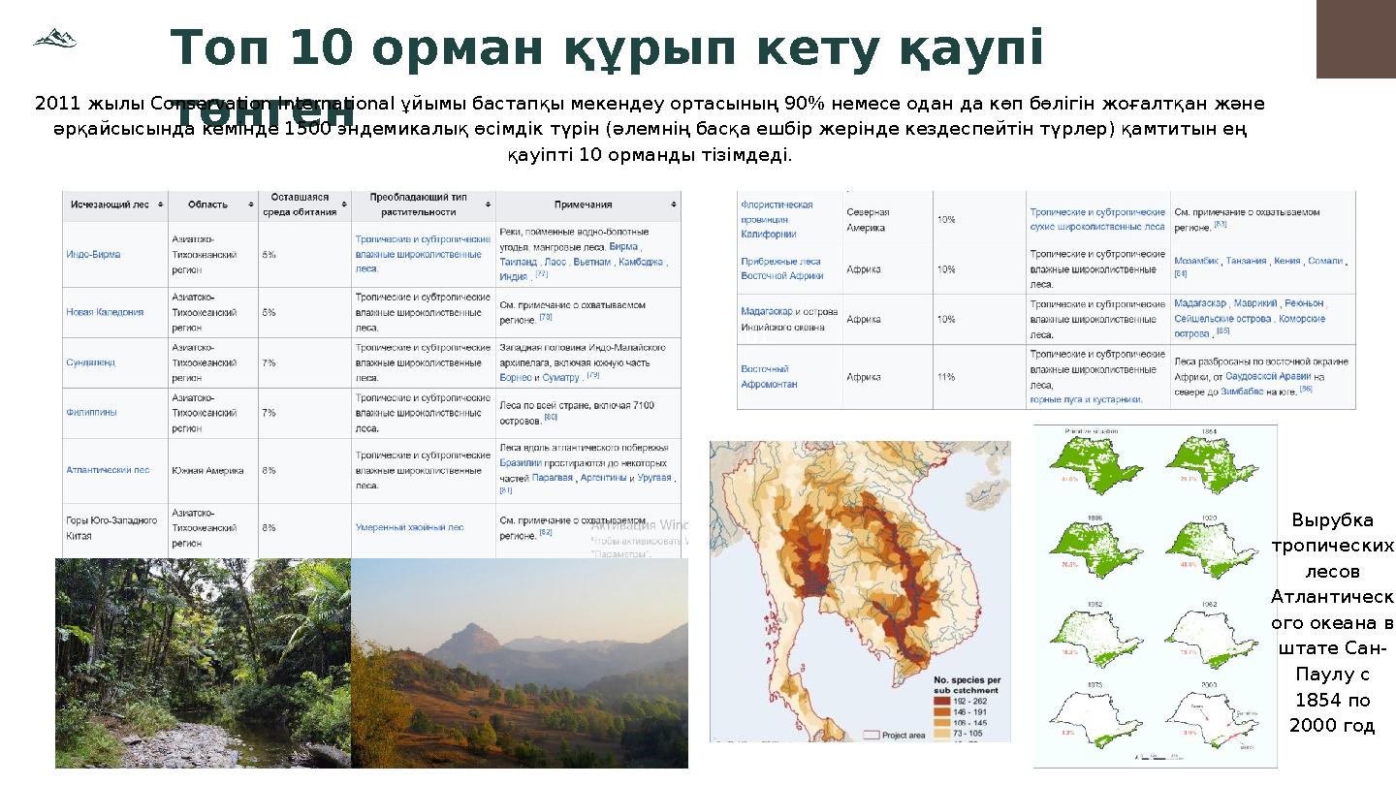Open the Восточный Афромонтан link
This screenshot has width=1396, height=785.
tap(769, 376)
